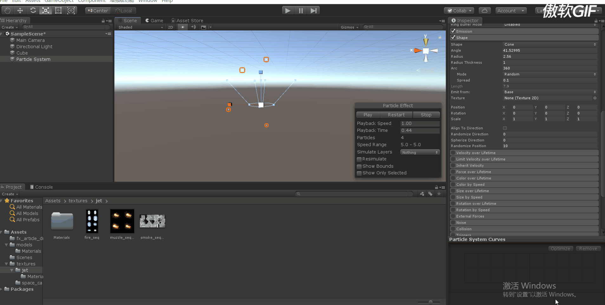Enable Velocity over Lifetime module
This screenshot has height=305, width=605.
coord(453,153)
